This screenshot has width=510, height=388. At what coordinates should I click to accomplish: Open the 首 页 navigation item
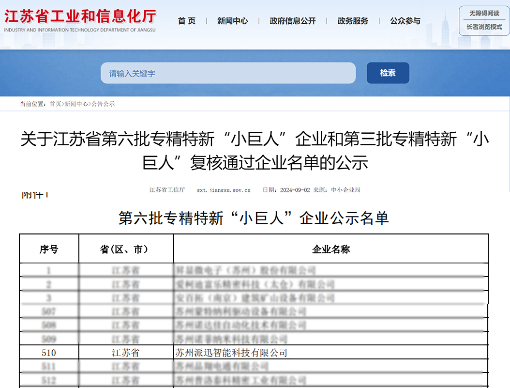pos(187,21)
